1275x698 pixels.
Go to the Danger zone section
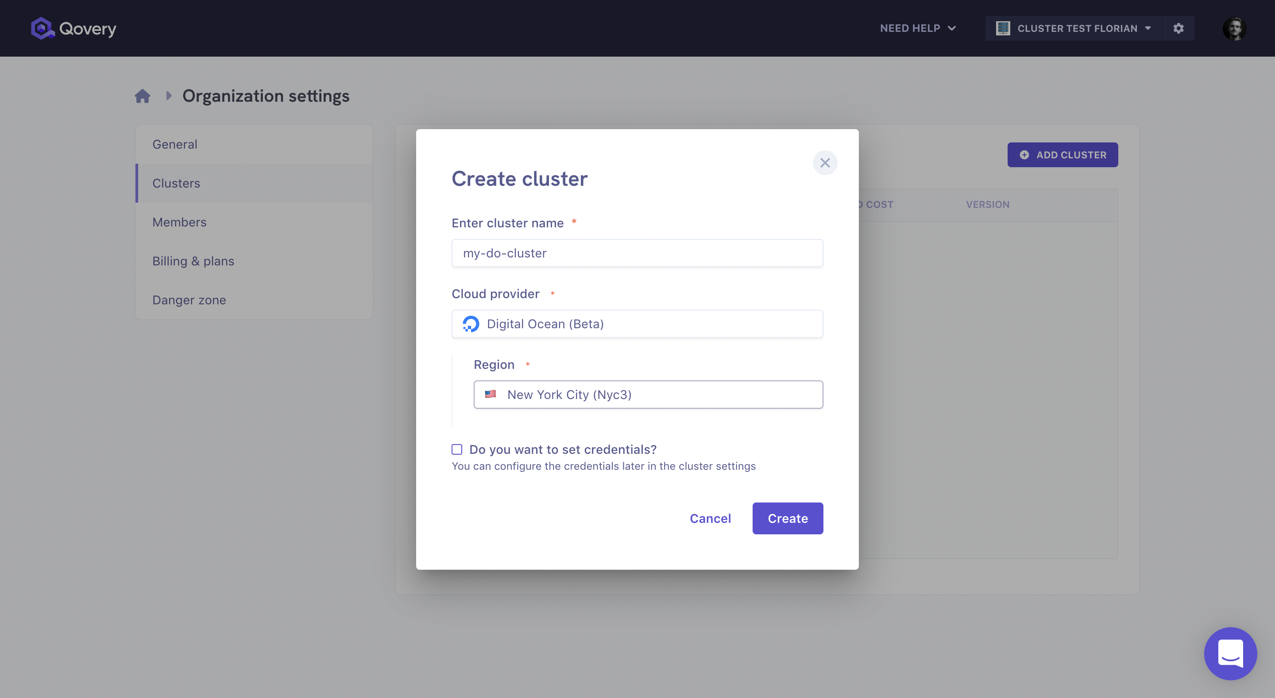[189, 300]
